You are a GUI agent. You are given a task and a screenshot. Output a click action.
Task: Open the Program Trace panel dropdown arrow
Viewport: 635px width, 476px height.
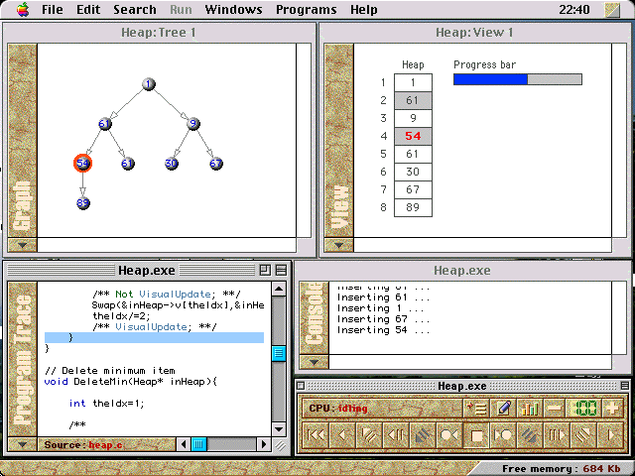tap(22, 445)
